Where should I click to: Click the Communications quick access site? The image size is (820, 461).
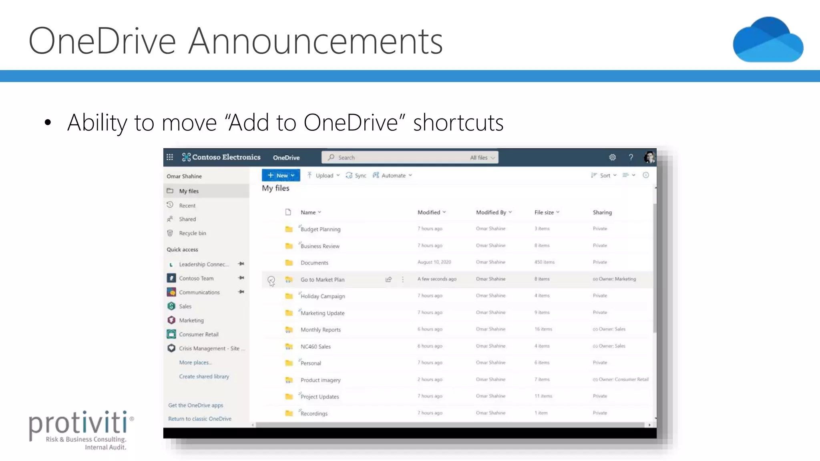point(199,292)
